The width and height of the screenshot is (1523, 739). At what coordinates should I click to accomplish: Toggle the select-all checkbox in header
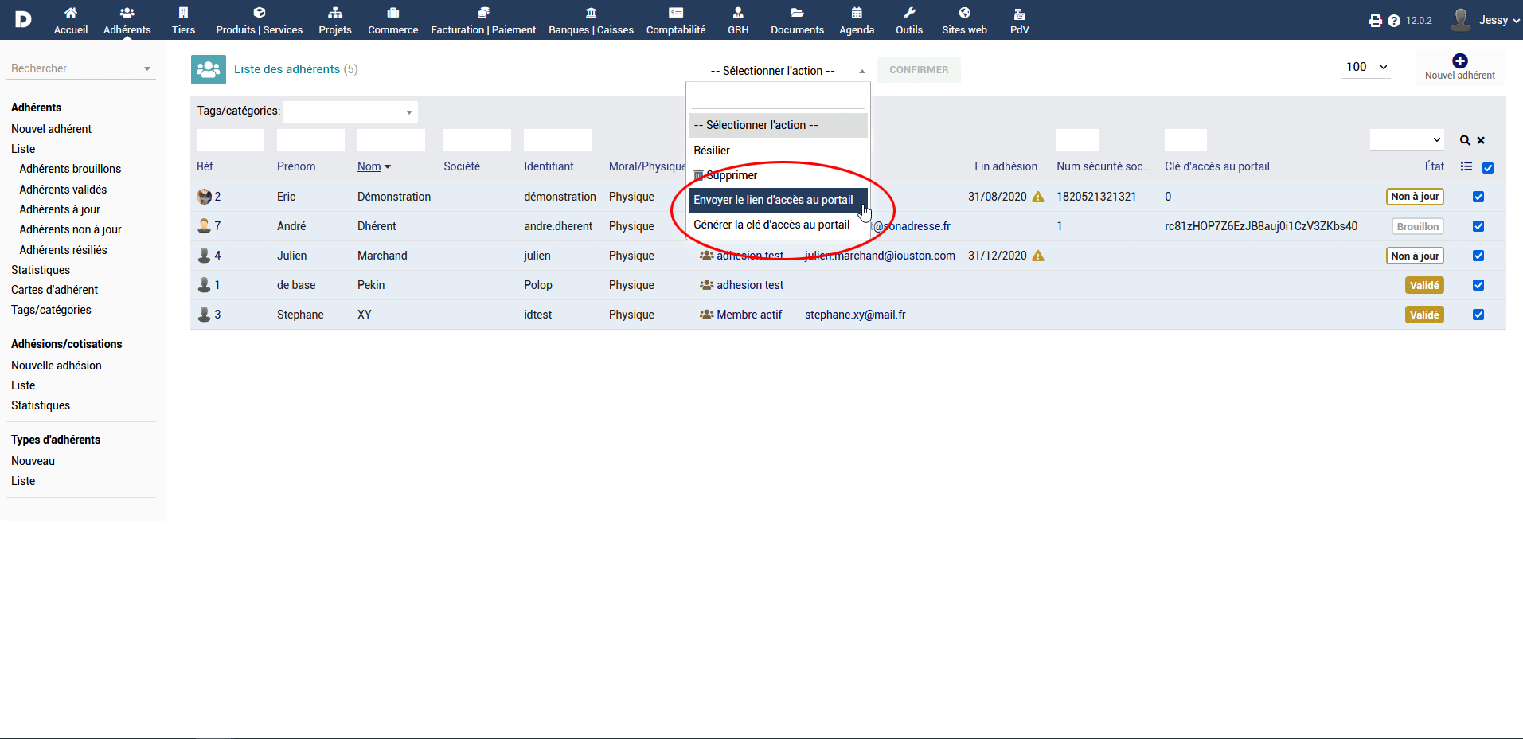1487,168
